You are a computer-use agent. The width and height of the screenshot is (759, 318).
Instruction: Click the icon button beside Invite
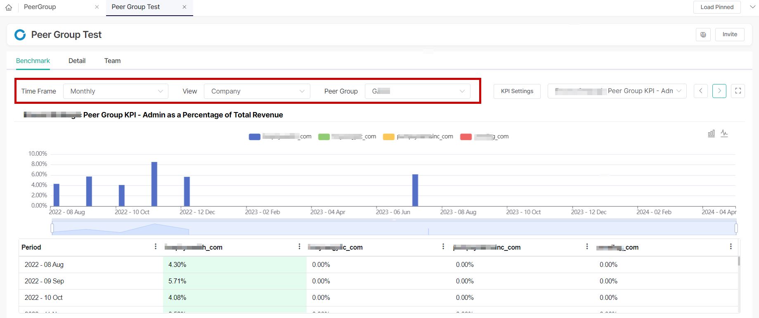click(703, 35)
